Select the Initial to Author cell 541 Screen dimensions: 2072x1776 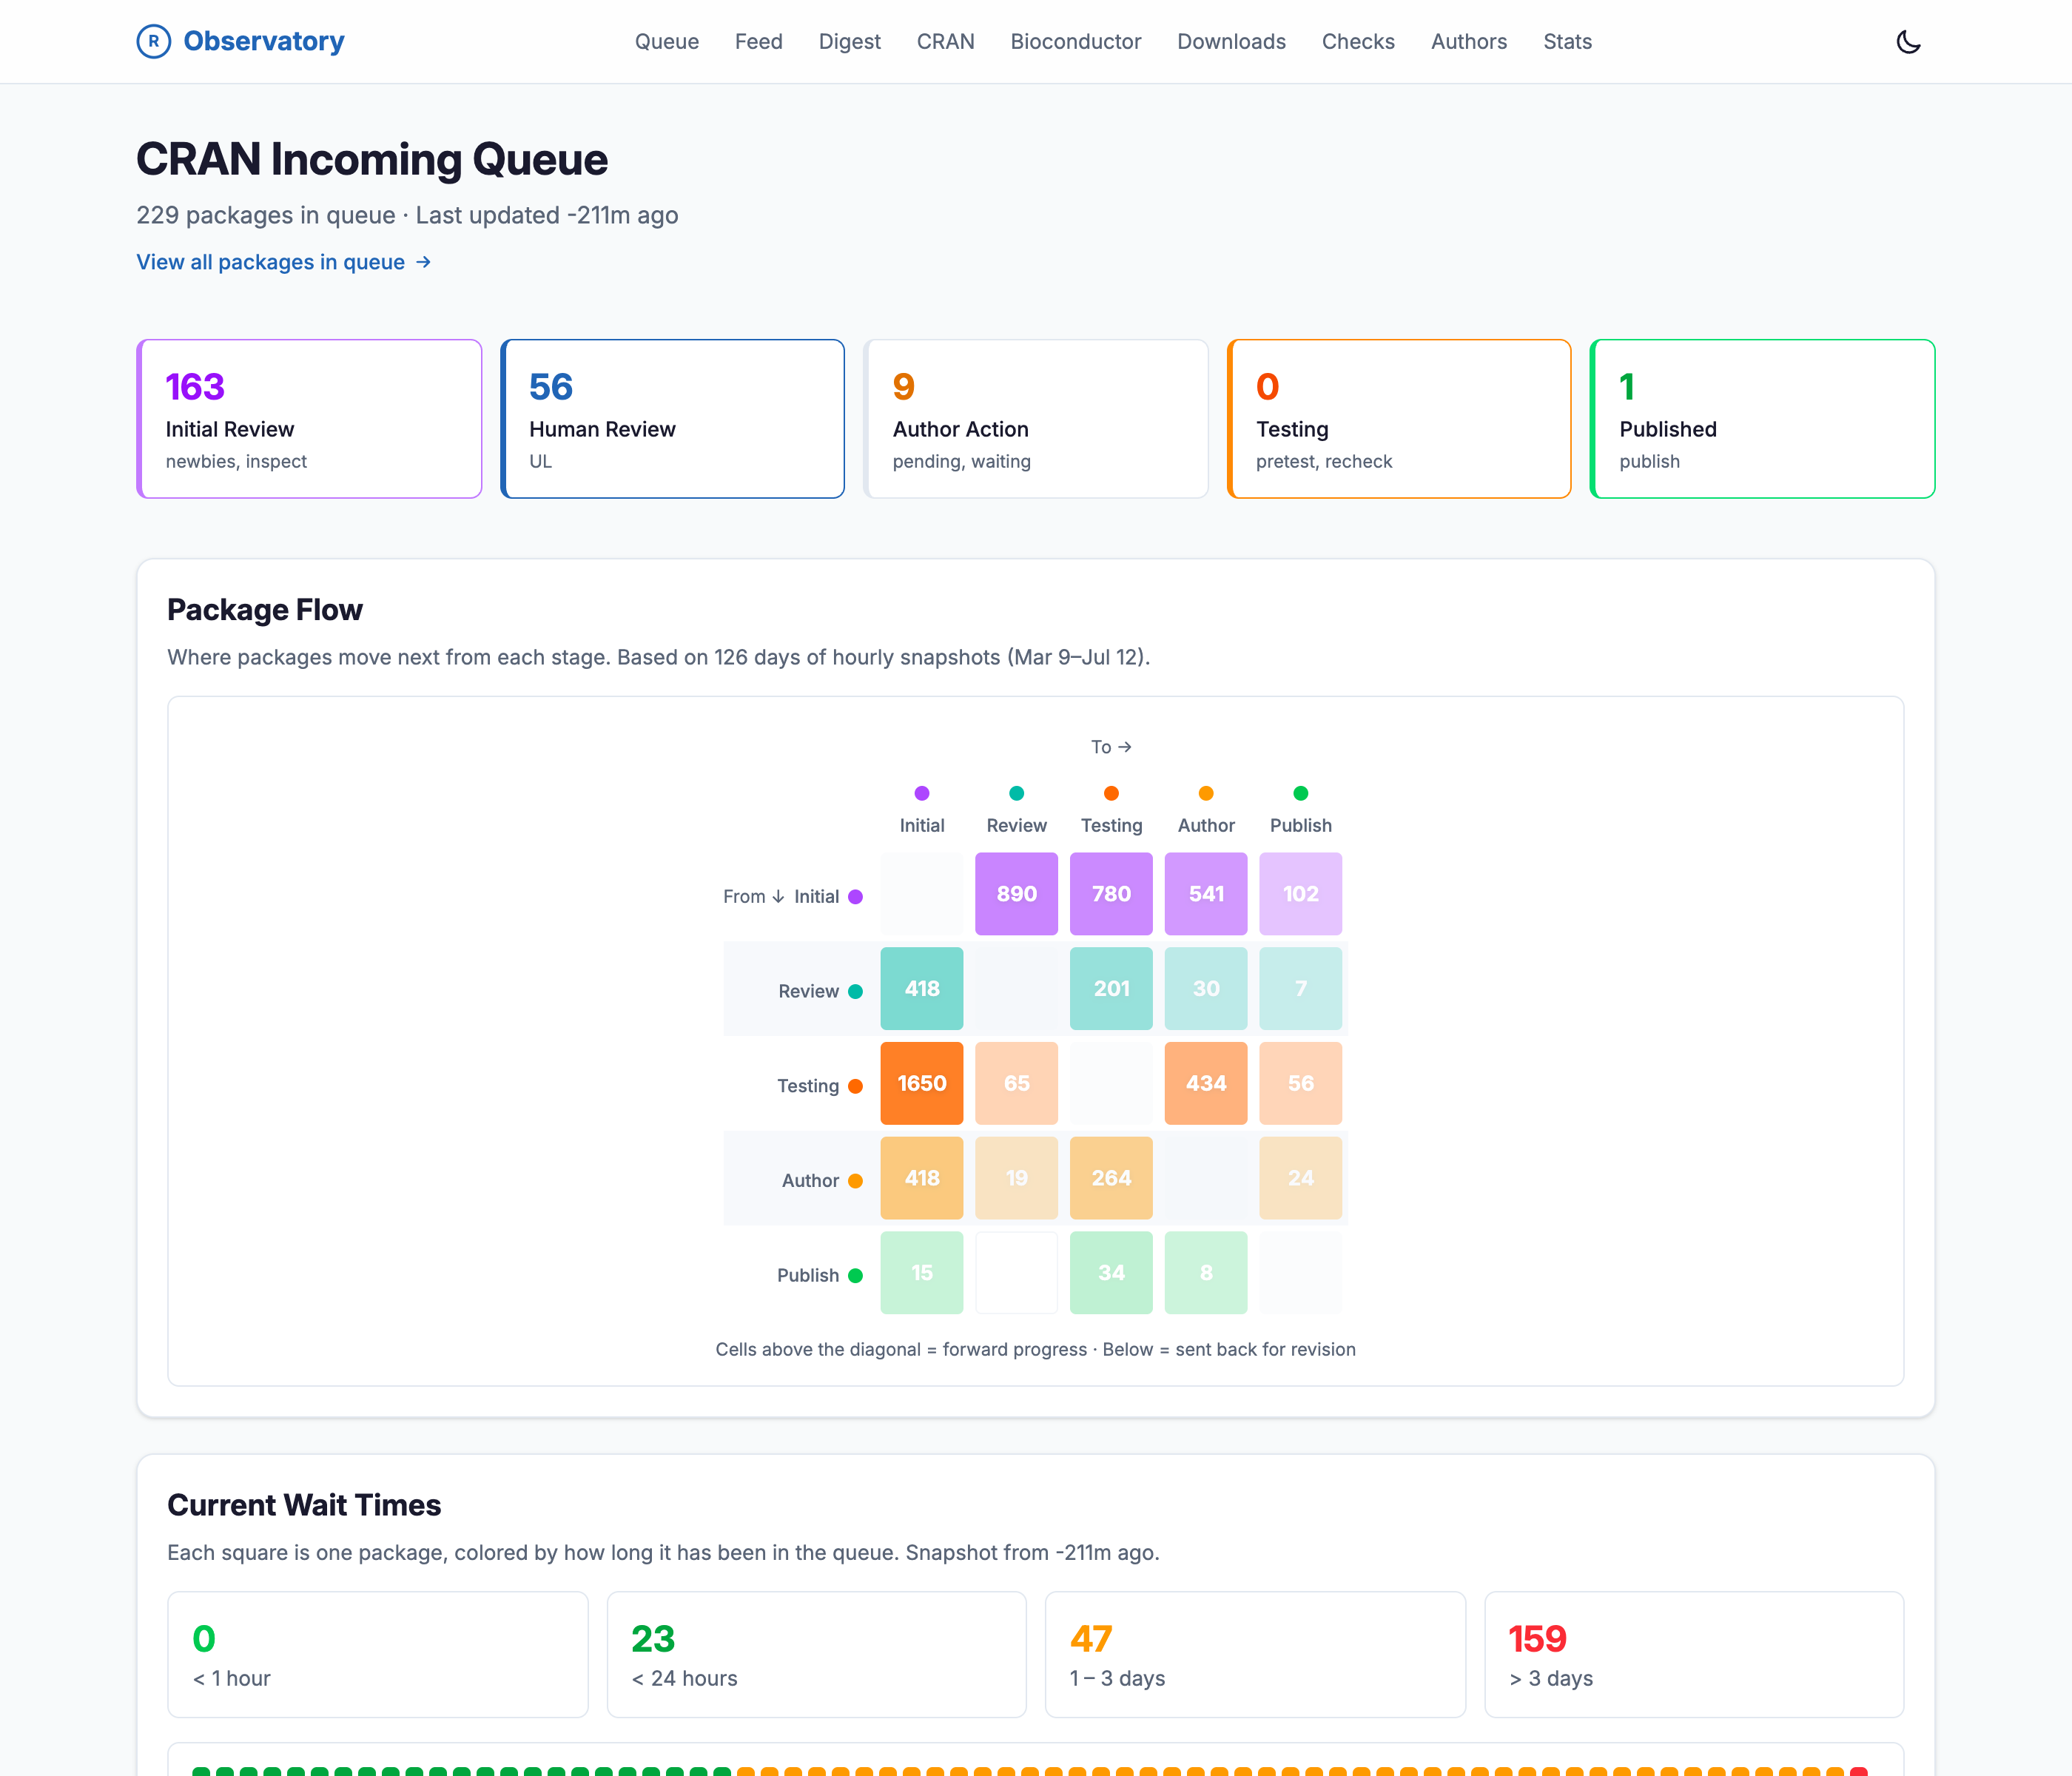(x=1206, y=894)
